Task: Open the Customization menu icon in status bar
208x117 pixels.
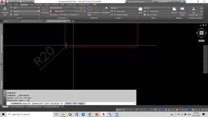Action: coord(206,110)
